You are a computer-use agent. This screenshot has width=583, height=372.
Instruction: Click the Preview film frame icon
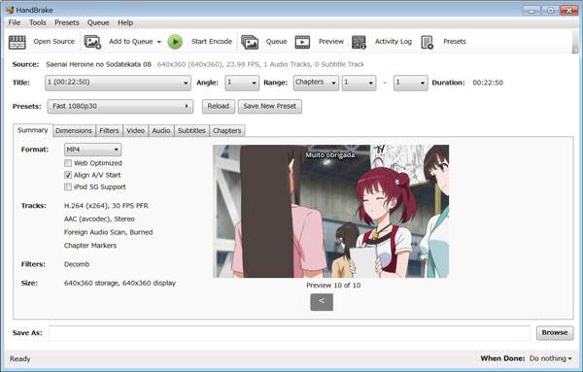coord(302,42)
